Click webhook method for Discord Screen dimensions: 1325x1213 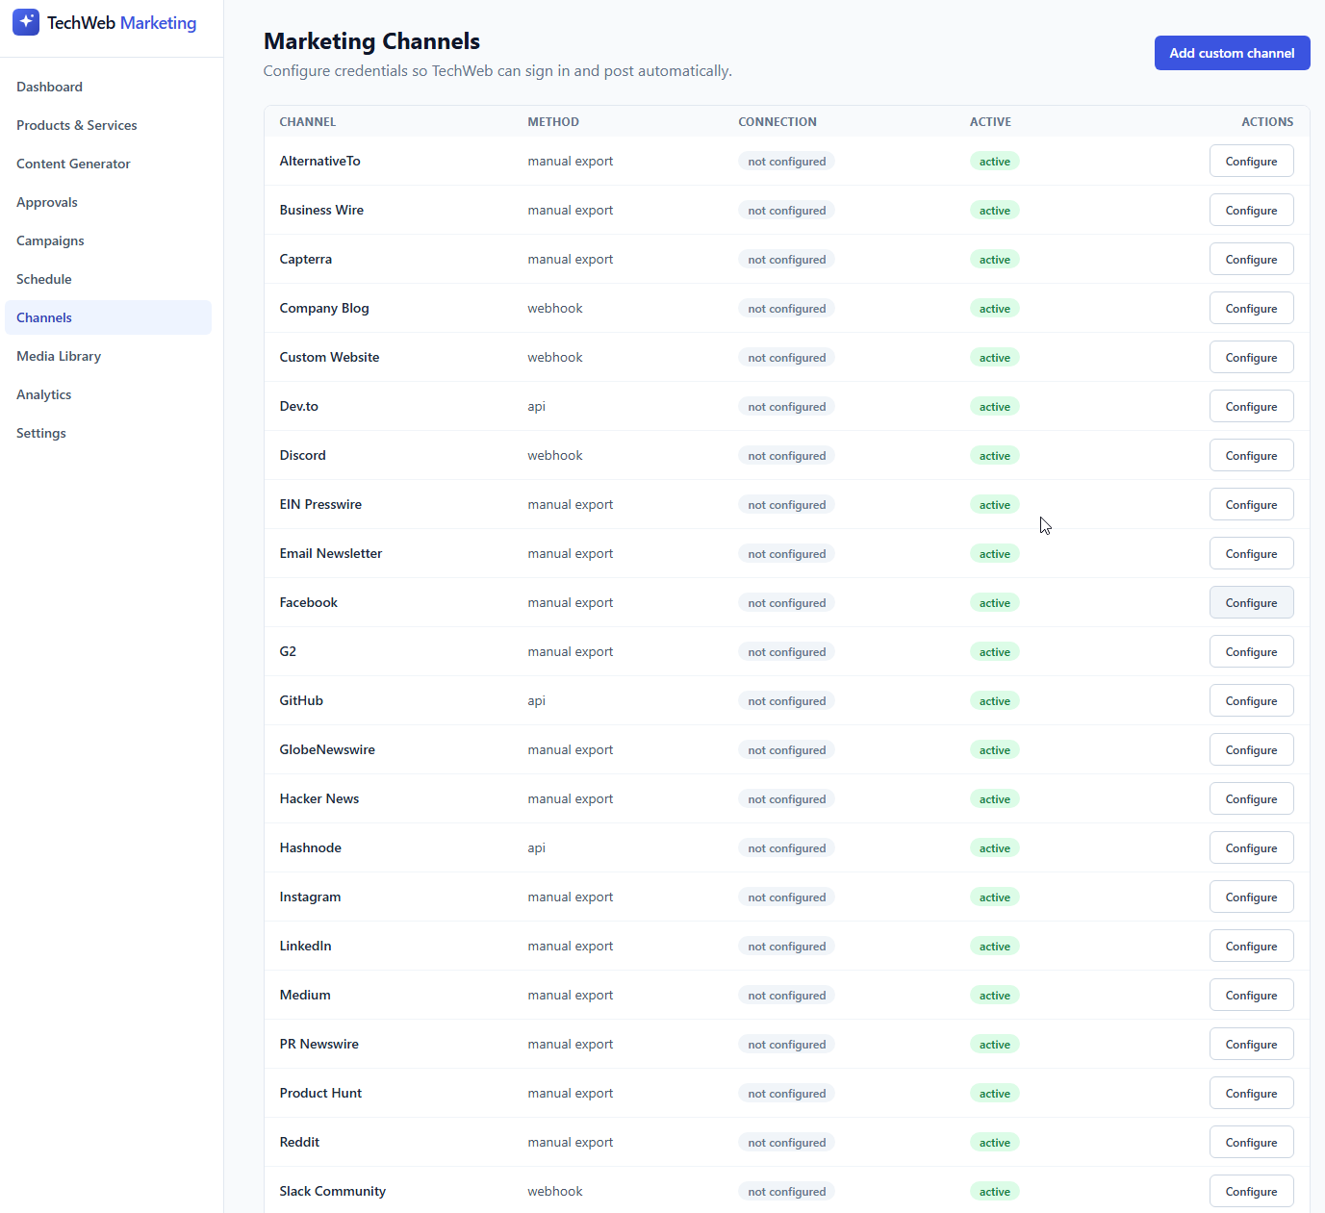(x=555, y=455)
